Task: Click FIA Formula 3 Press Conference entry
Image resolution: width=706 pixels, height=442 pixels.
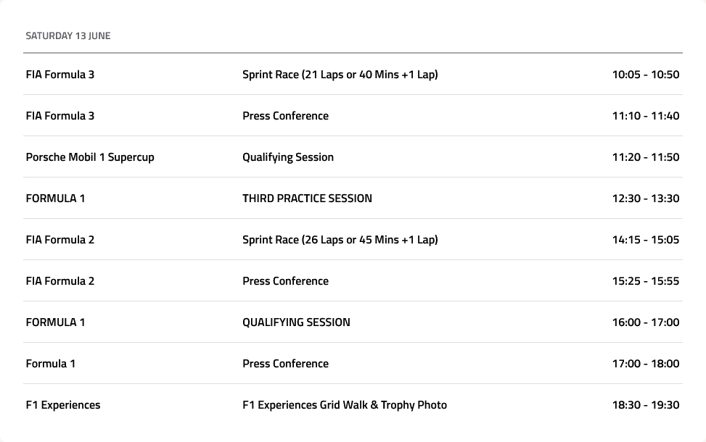Action: 285,116
